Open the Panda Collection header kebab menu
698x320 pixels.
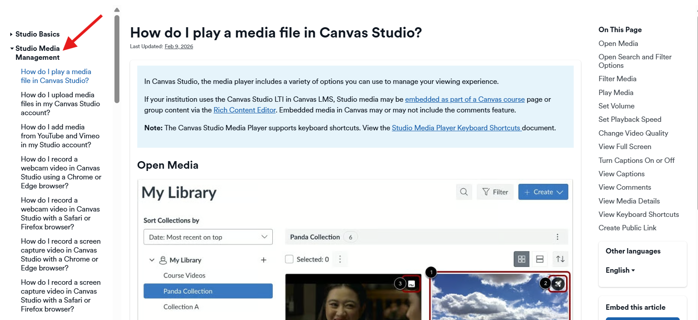click(557, 237)
